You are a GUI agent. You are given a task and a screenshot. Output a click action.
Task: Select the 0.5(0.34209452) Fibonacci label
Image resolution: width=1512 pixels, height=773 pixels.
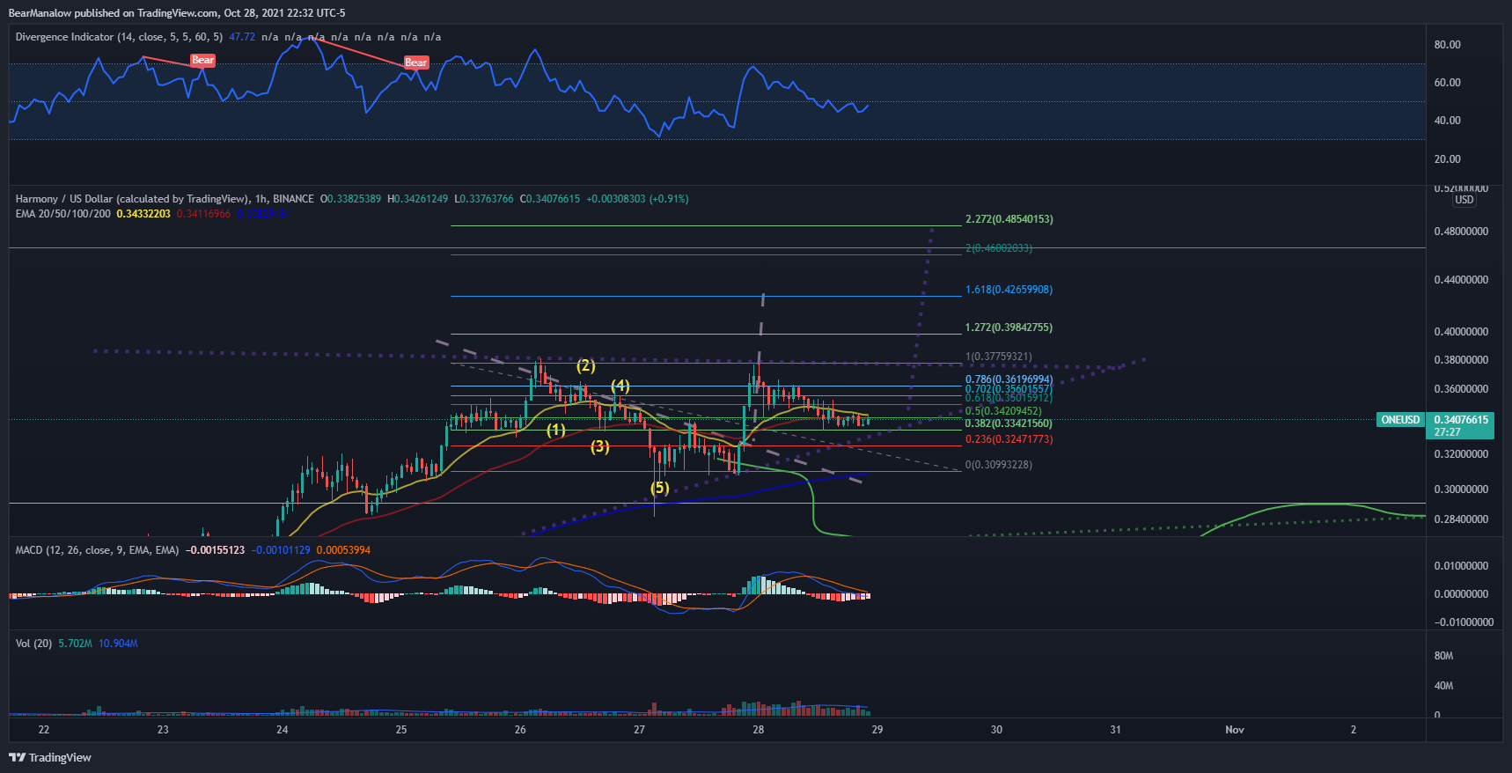1003,411
